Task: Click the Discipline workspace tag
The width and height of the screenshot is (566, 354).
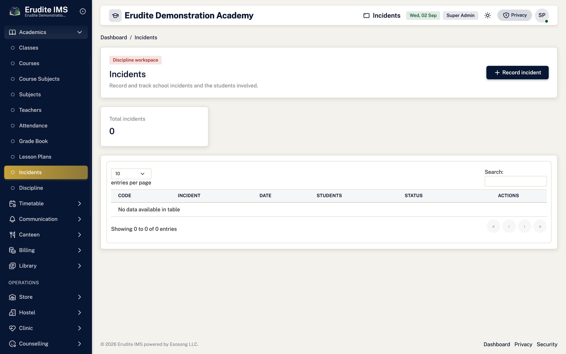Action: tap(135, 60)
